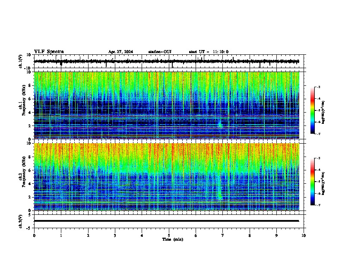The image size is (342, 264).
Task: Click the ch.1 voltage waveform trace
Action: (x=167, y=61)
